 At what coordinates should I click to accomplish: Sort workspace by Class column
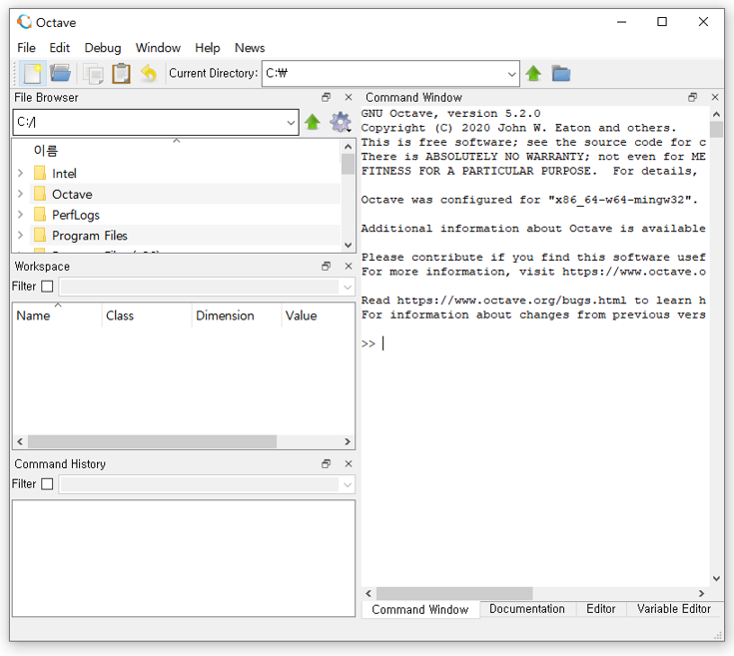147,316
